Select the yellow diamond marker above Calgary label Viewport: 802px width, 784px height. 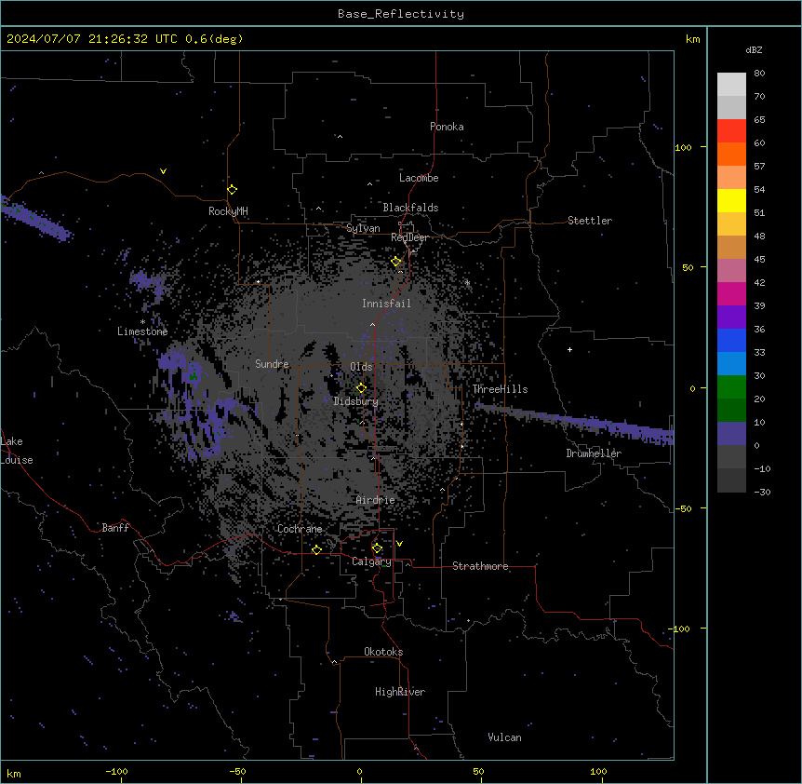point(377,548)
